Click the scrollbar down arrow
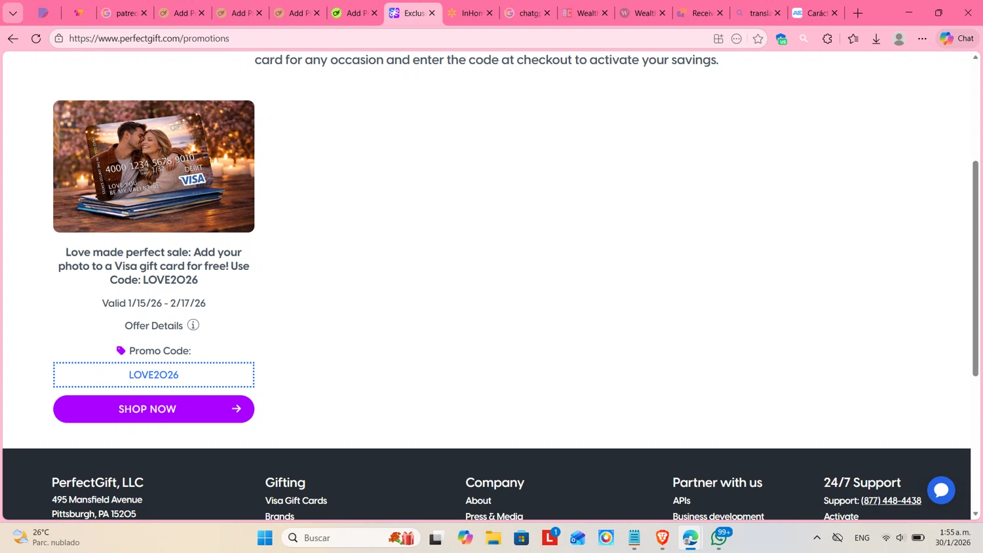The image size is (983, 553). coord(975,514)
